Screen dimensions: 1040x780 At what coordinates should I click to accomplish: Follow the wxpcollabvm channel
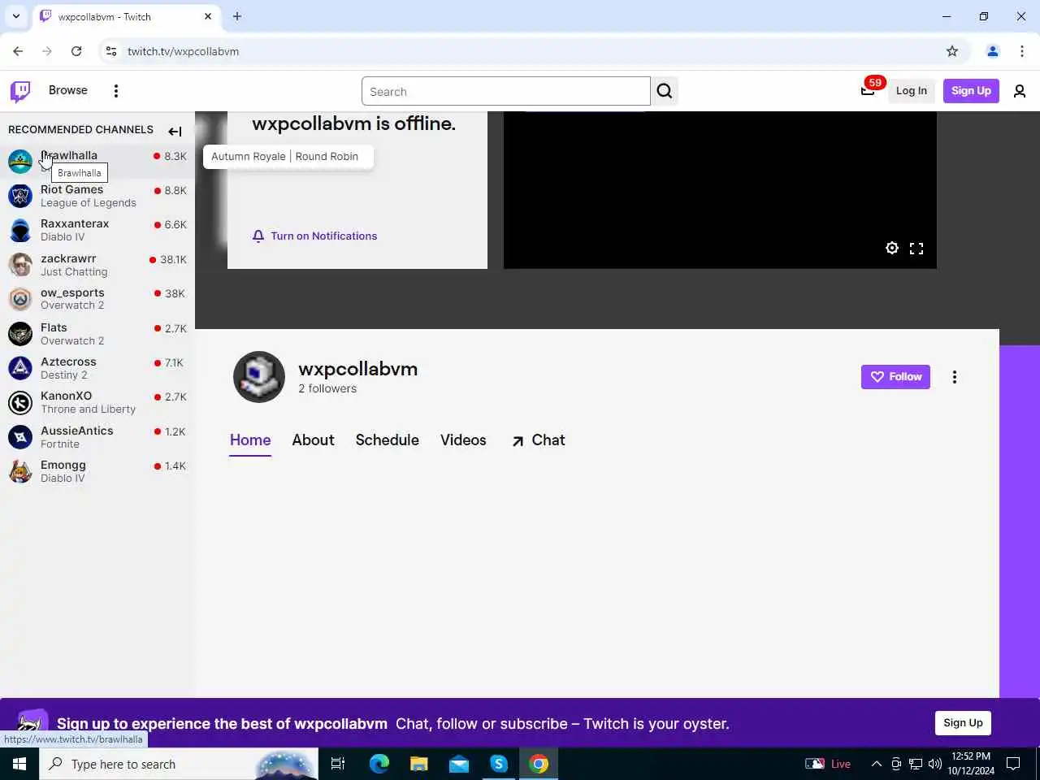(x=895, y=377)
